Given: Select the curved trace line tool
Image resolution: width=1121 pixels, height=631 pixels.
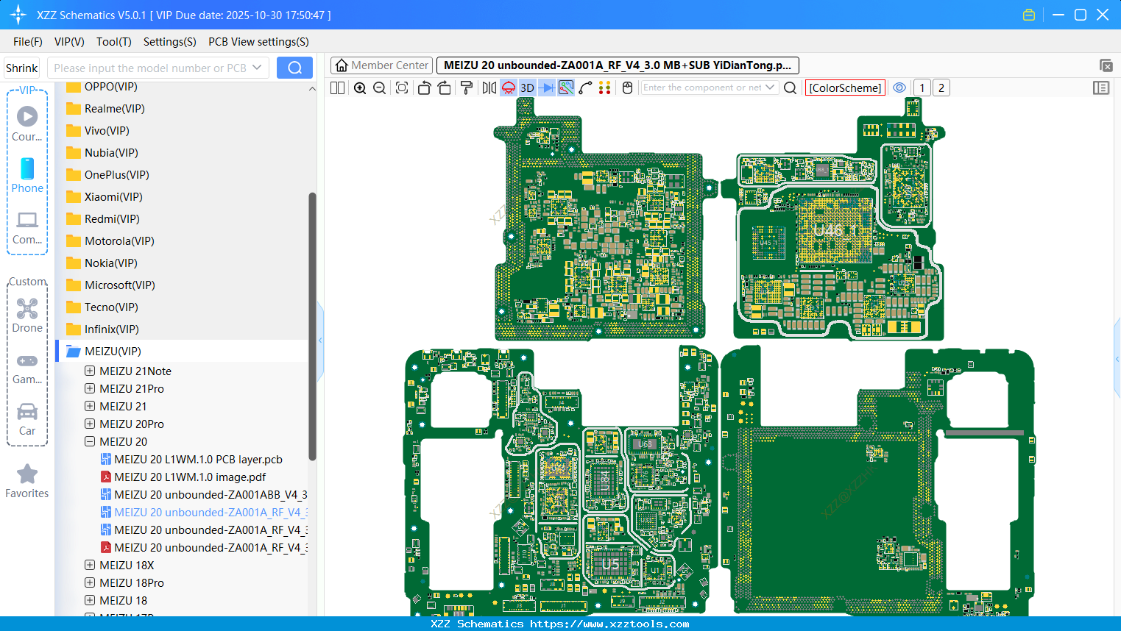Looking at the screenshot, I should click(585, 88).
